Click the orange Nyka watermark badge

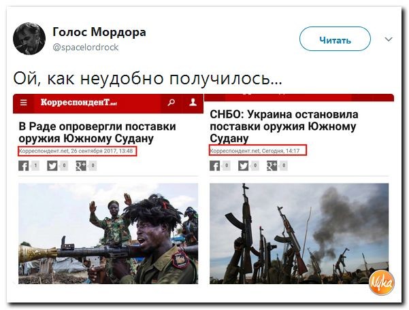coord(382,283)
